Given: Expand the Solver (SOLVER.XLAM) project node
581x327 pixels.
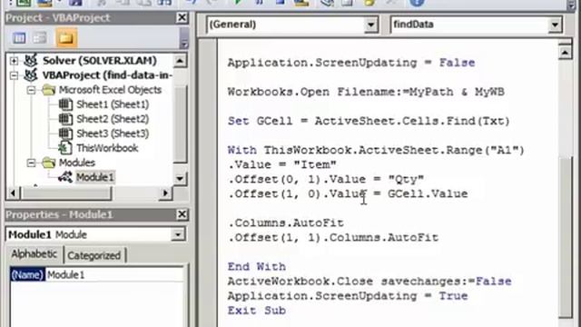Looking at the screenshot, I should click(x=14, y=61).
